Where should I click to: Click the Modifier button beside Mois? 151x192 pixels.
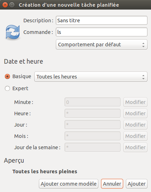pyautogui.click(x=135, y=136)
